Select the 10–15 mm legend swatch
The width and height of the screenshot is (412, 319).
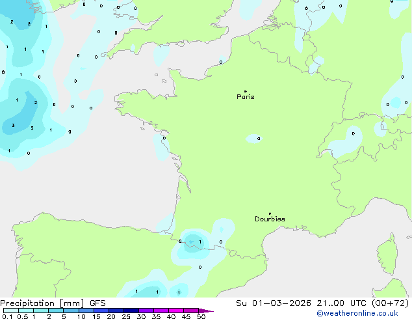(x=86, y=311)
